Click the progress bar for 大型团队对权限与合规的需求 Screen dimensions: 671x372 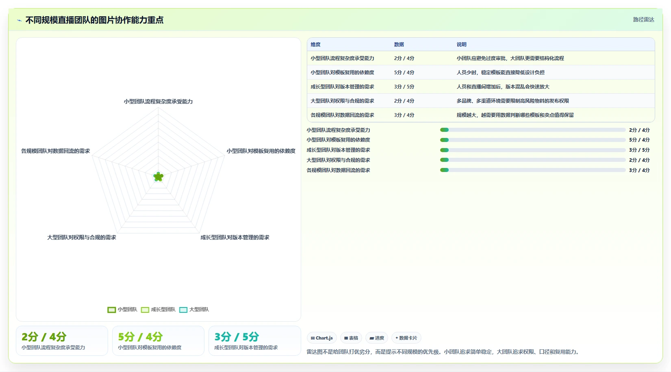coord(533,160)
